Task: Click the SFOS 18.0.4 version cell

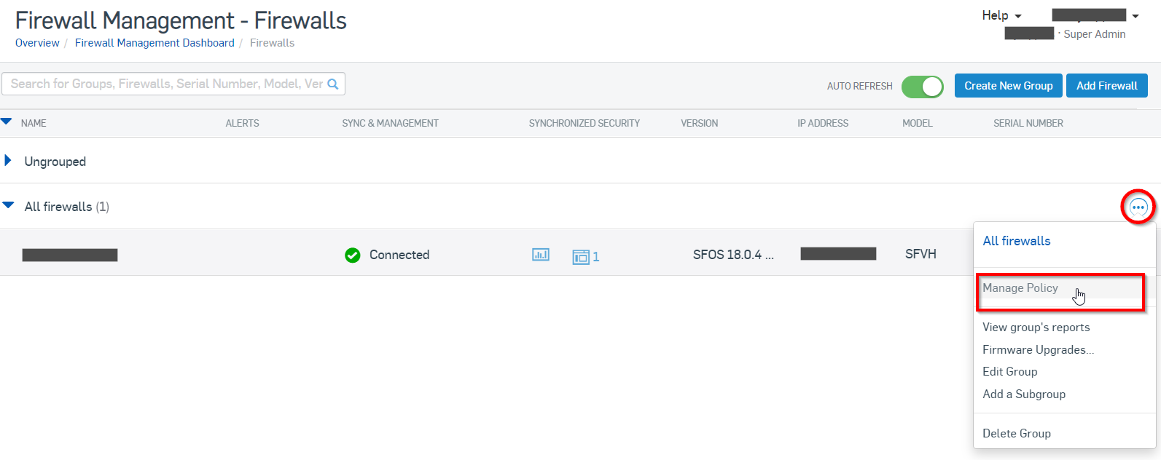Action: [x=733, y=255]
